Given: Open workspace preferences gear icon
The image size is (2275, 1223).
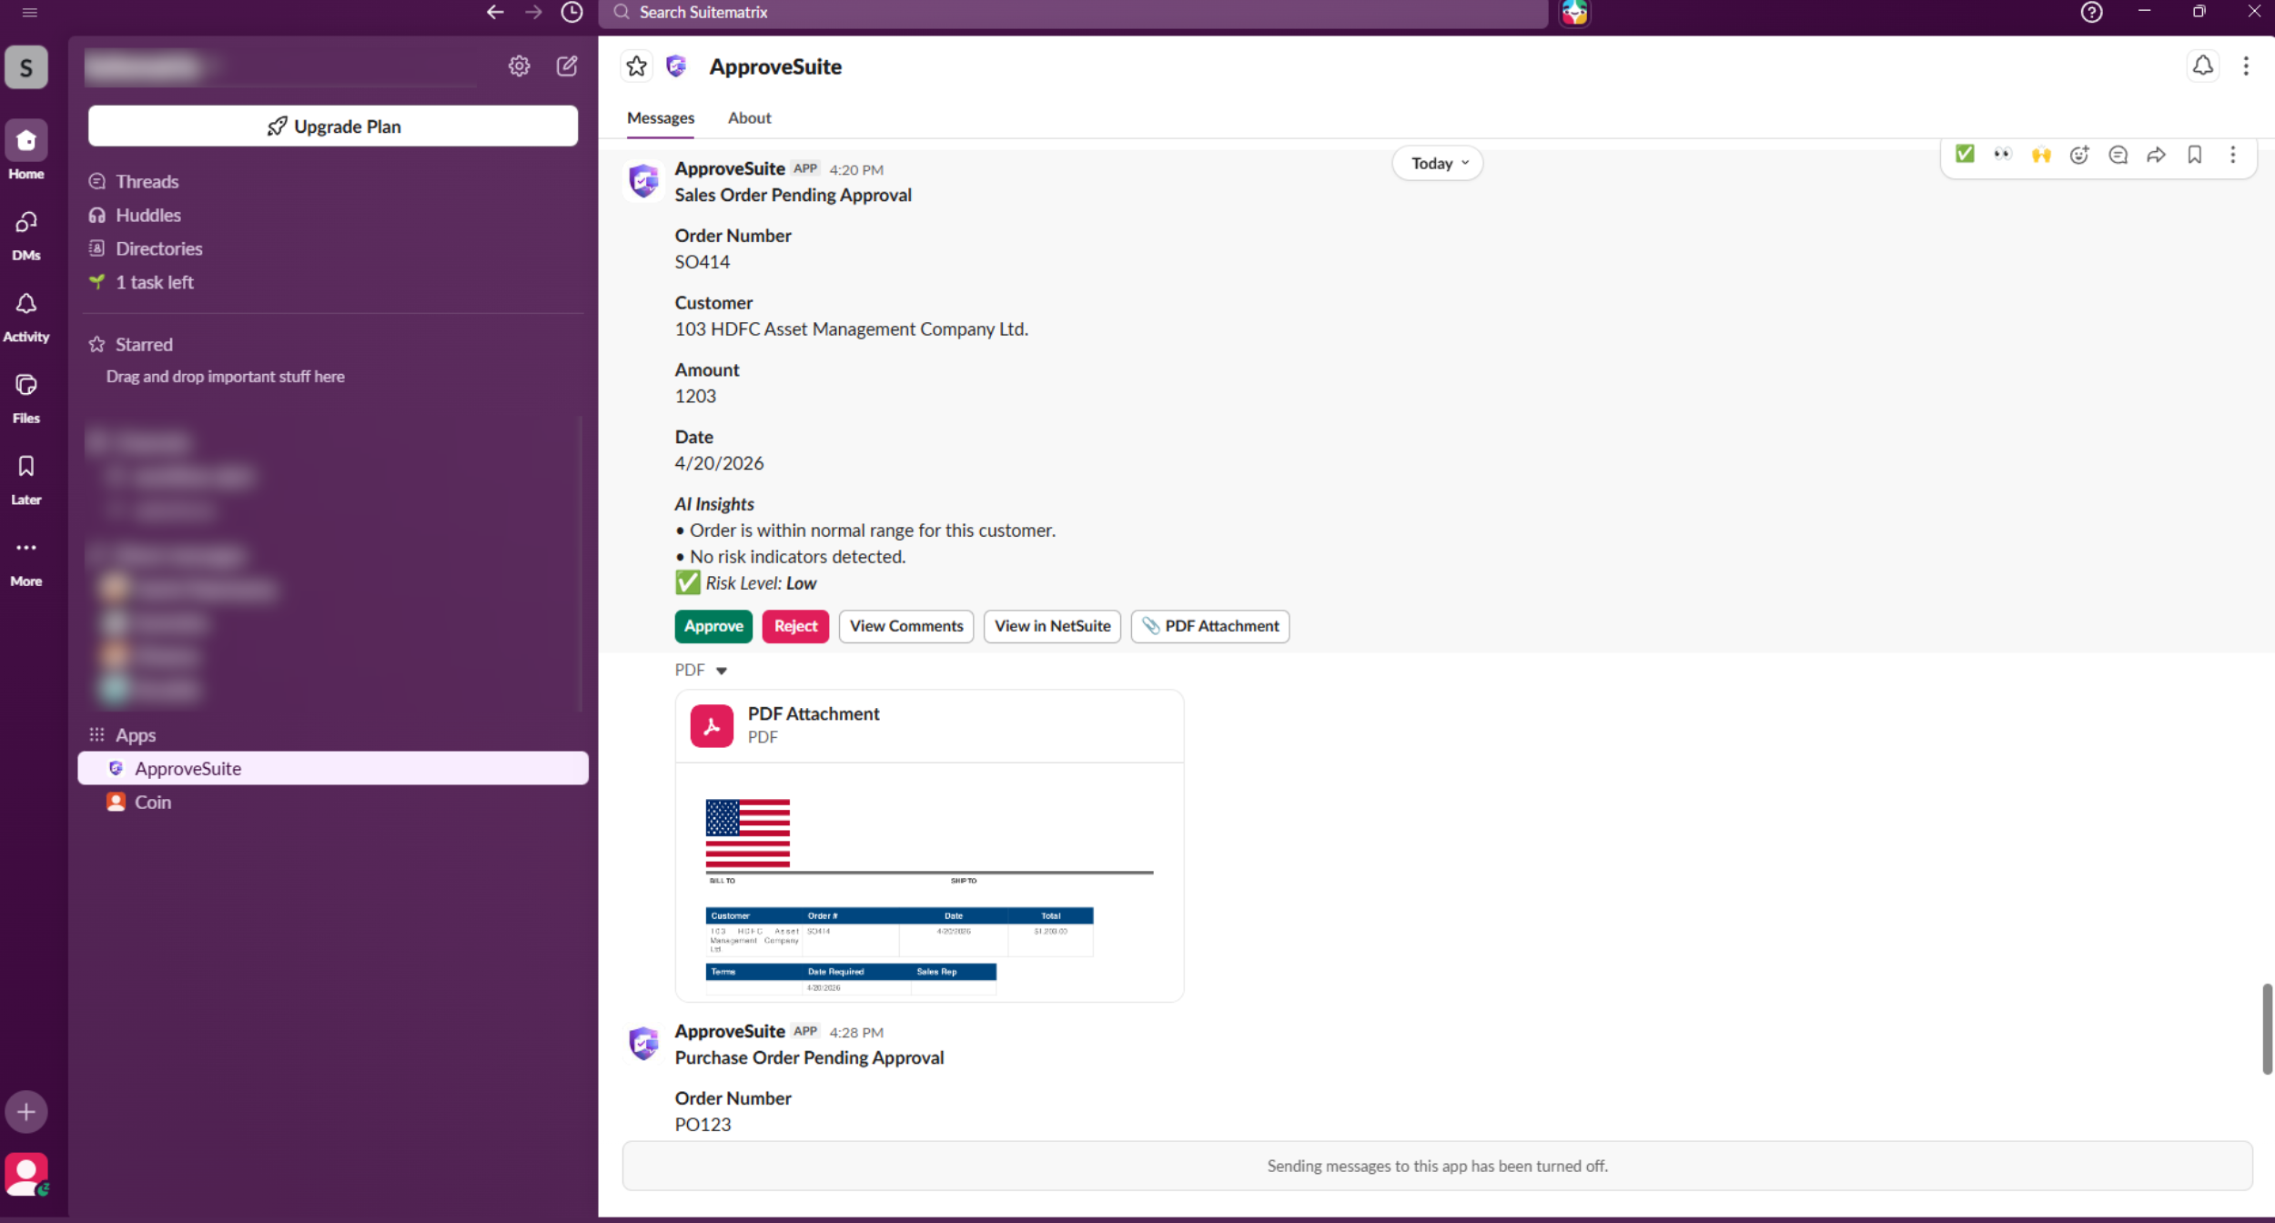Looking at the screenshot, I should tap(519, 66).
